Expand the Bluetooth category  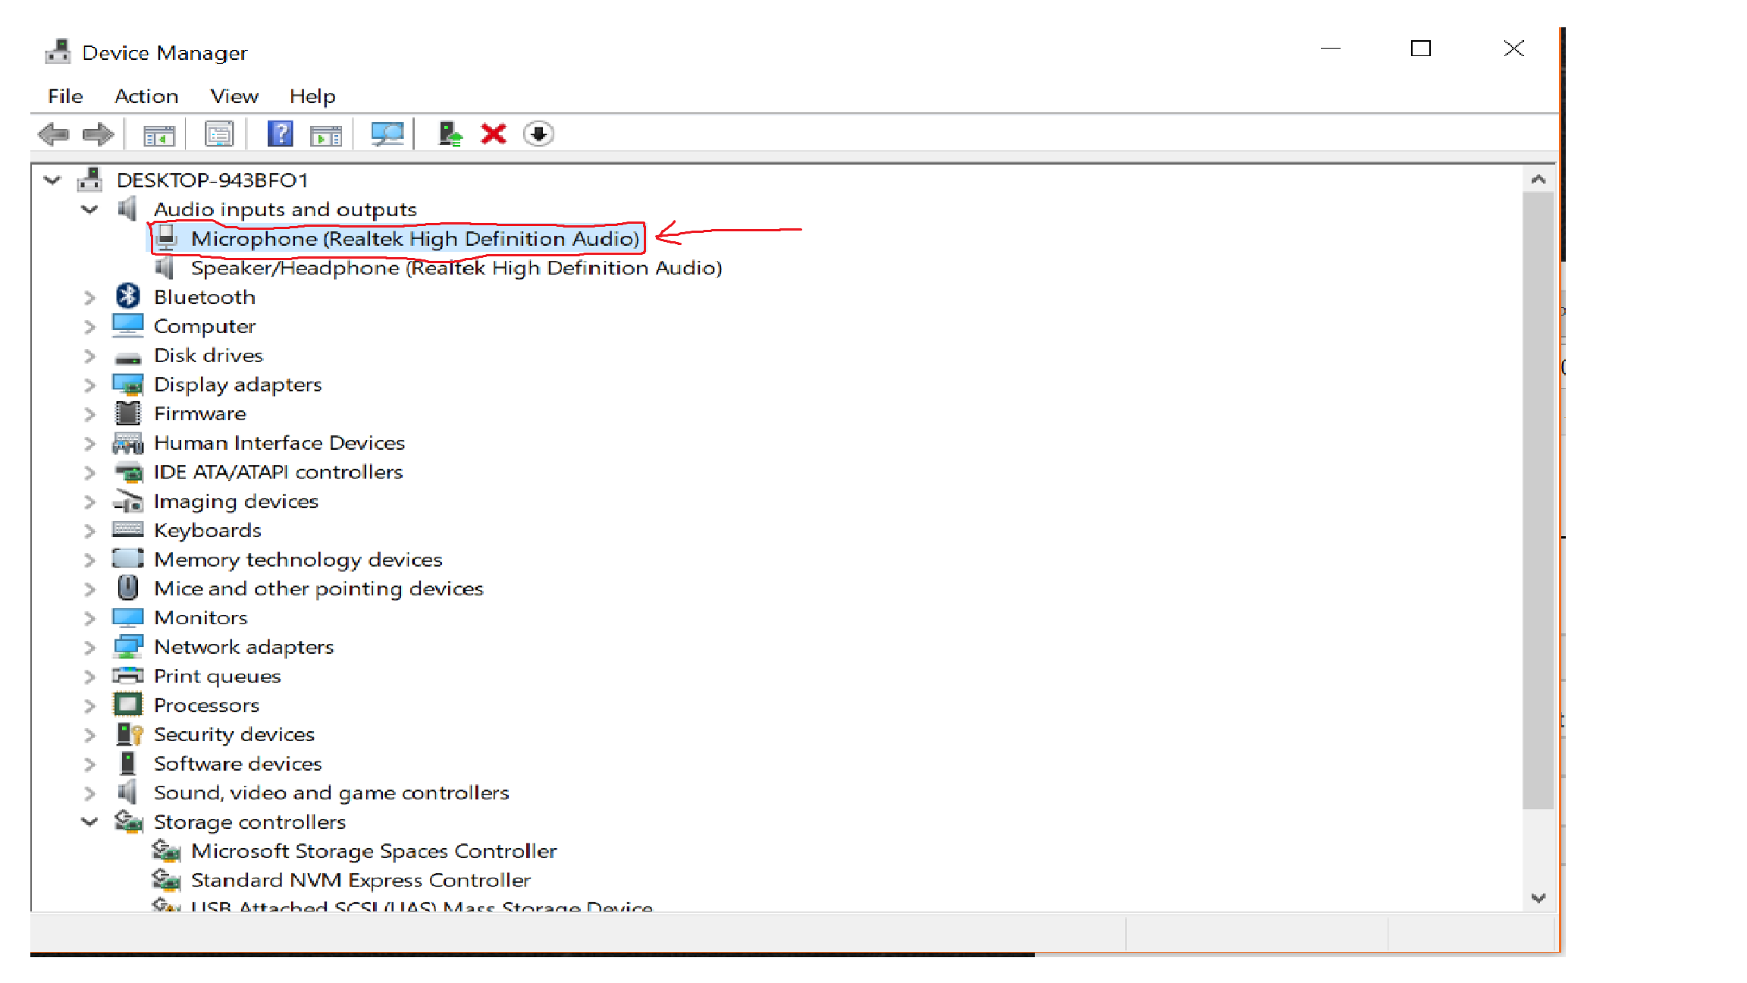click(89, 297)
